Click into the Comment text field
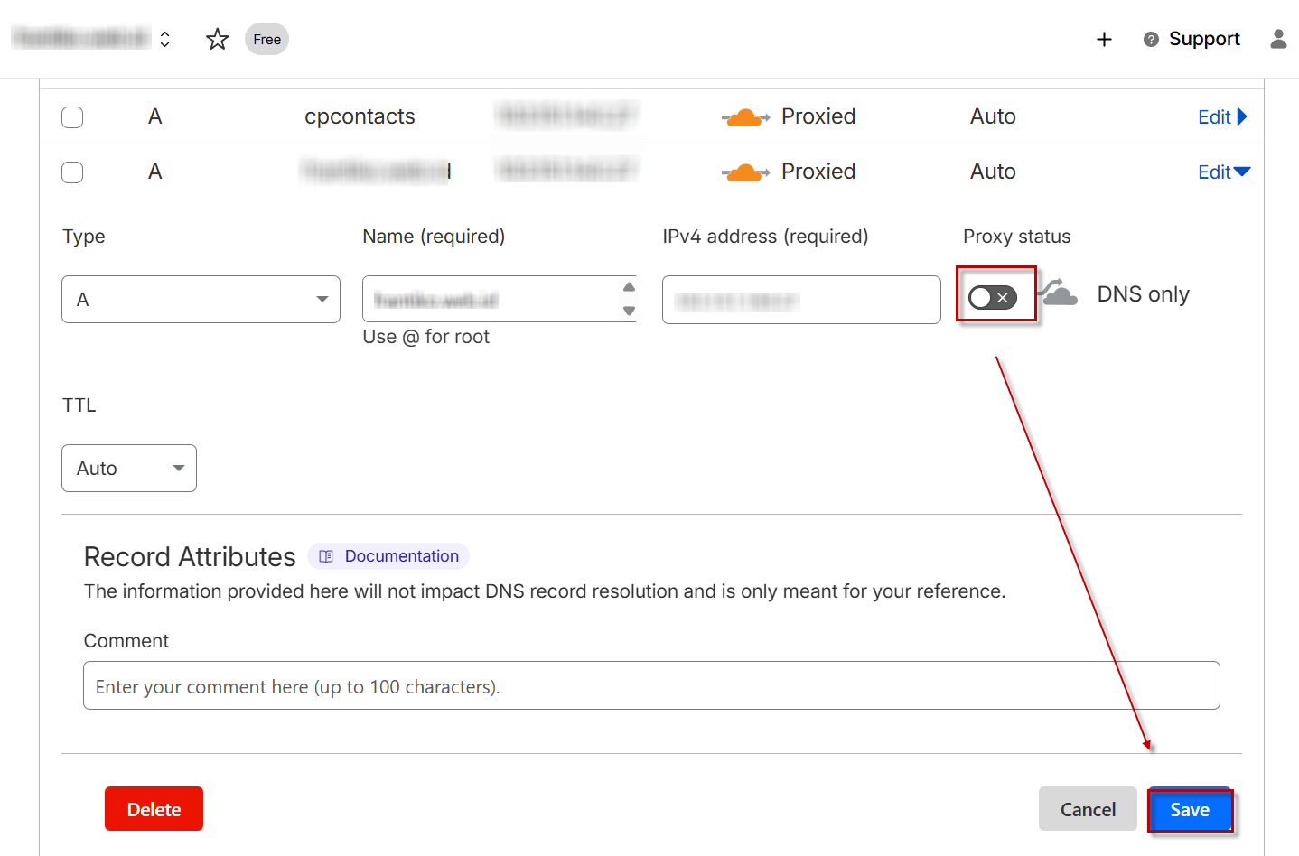Screen dimensions: 1299x856 [x=650, y=686]
